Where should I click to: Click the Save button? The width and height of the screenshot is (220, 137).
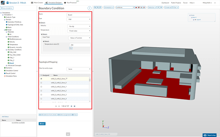[x=42, y=123]
